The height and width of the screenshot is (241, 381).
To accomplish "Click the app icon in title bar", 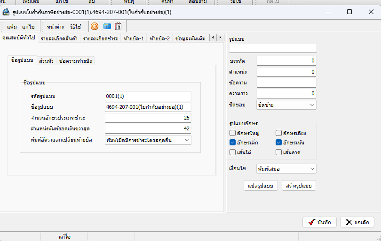I will click(x=7, y=12).
